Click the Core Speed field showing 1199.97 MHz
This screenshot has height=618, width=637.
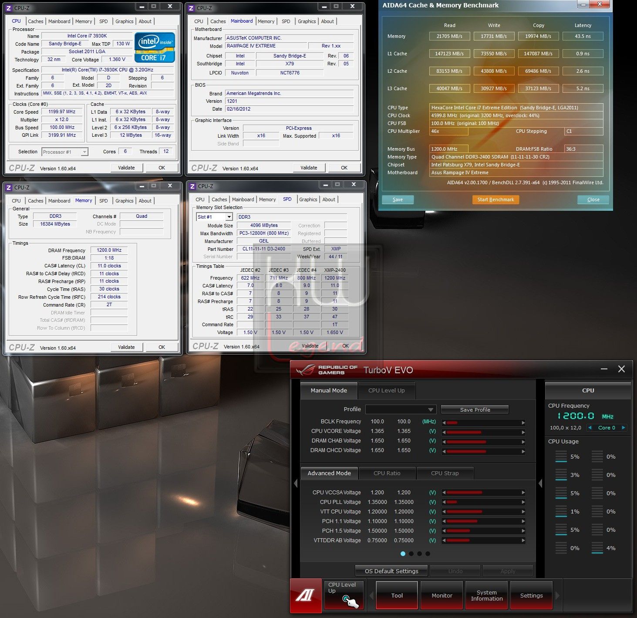pos(62,112)
